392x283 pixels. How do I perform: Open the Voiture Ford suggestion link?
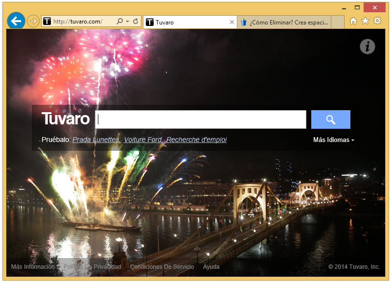[x=143, y=140]
